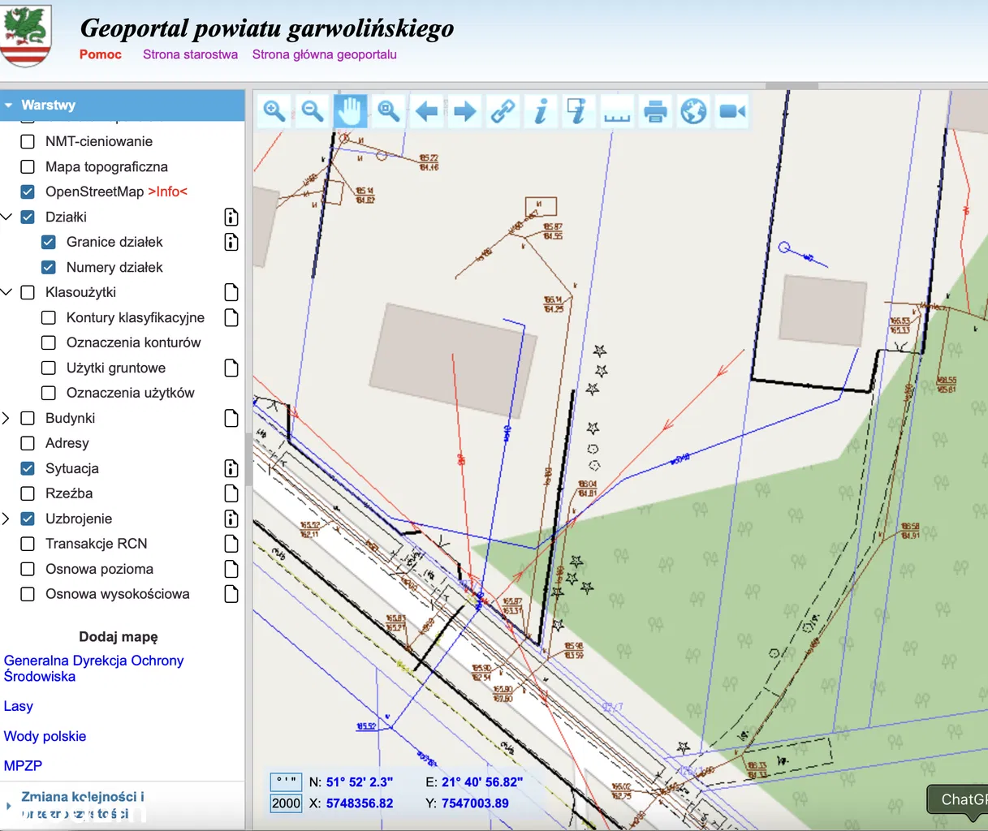Click the link chain icon in toolbar
988x831 pixels.
[x=503, y=111]
